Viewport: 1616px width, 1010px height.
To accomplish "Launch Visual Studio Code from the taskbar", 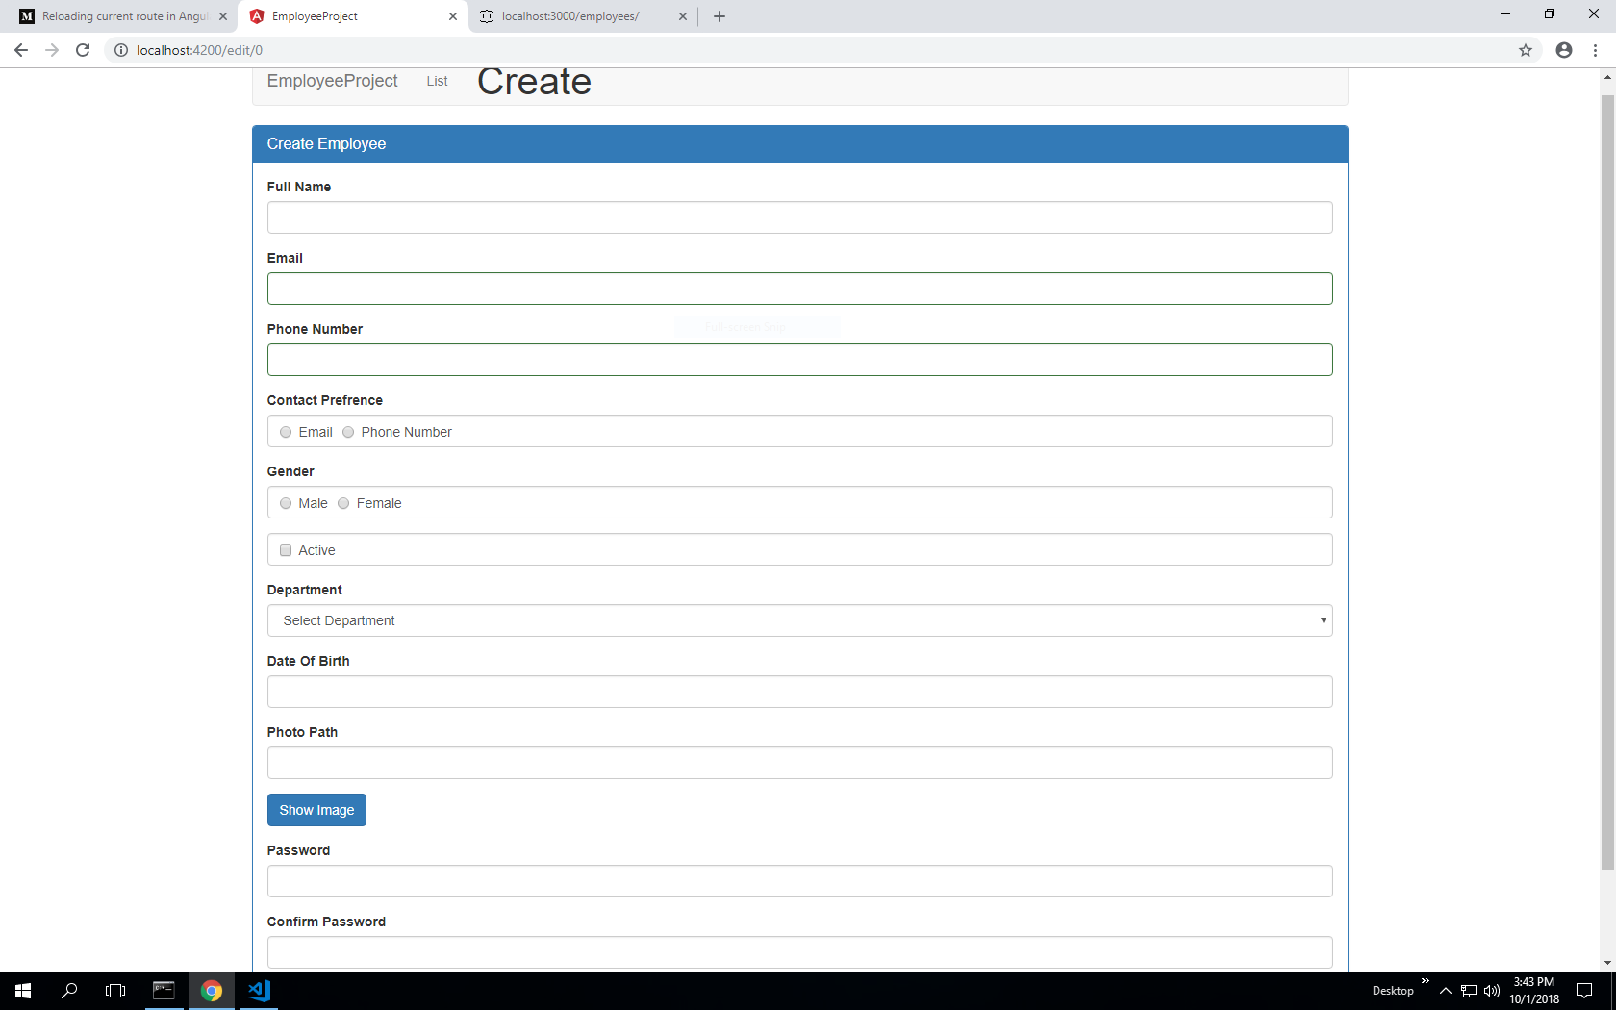I will click(x=257, y=991).
